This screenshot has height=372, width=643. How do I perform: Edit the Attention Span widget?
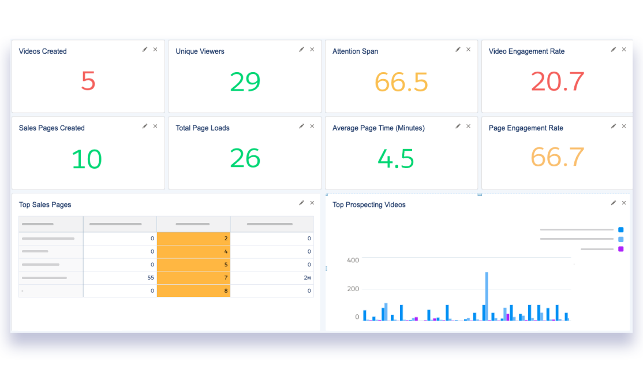click(x=457, y=49)
